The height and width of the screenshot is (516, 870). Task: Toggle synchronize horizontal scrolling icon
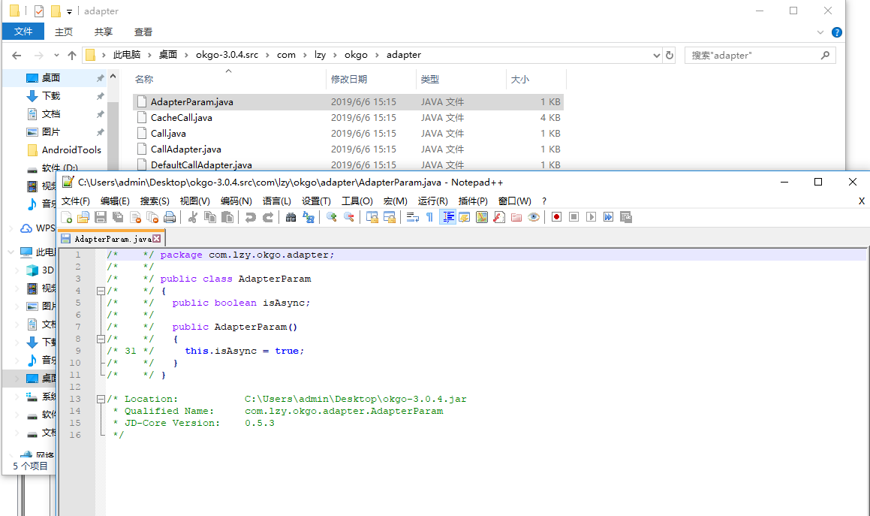(389, 217)
